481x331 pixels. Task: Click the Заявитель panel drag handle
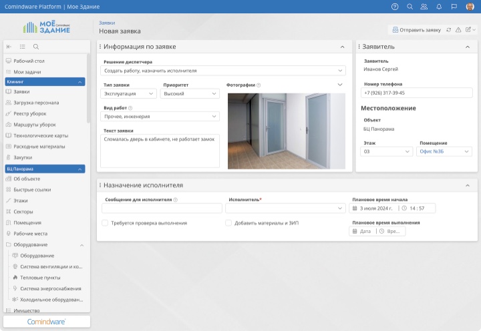[x=359, y=47]
